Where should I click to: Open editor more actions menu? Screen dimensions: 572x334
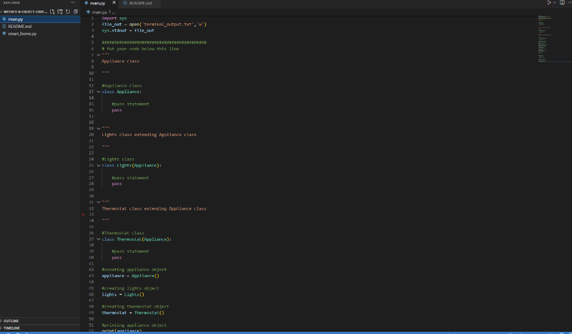[x=570, y=3]
